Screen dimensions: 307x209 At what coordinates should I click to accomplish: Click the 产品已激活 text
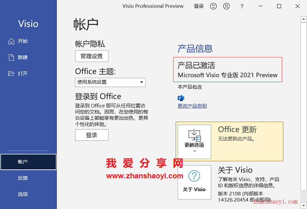point(196,65)
